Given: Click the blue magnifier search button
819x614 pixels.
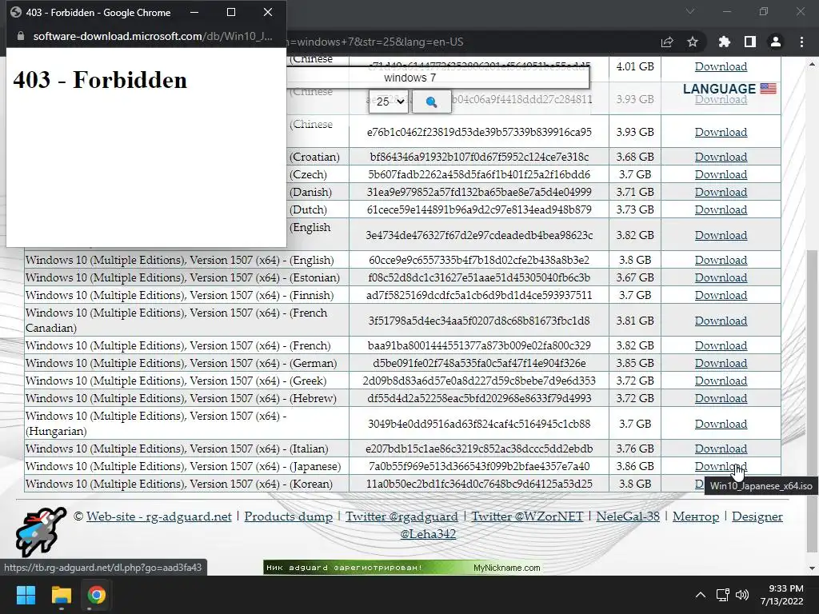Looking at the screenshot, I should tap(431, 102).
